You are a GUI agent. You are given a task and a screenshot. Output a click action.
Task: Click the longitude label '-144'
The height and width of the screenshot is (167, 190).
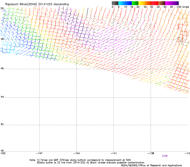pyautogui.click(x=77, y=153)
